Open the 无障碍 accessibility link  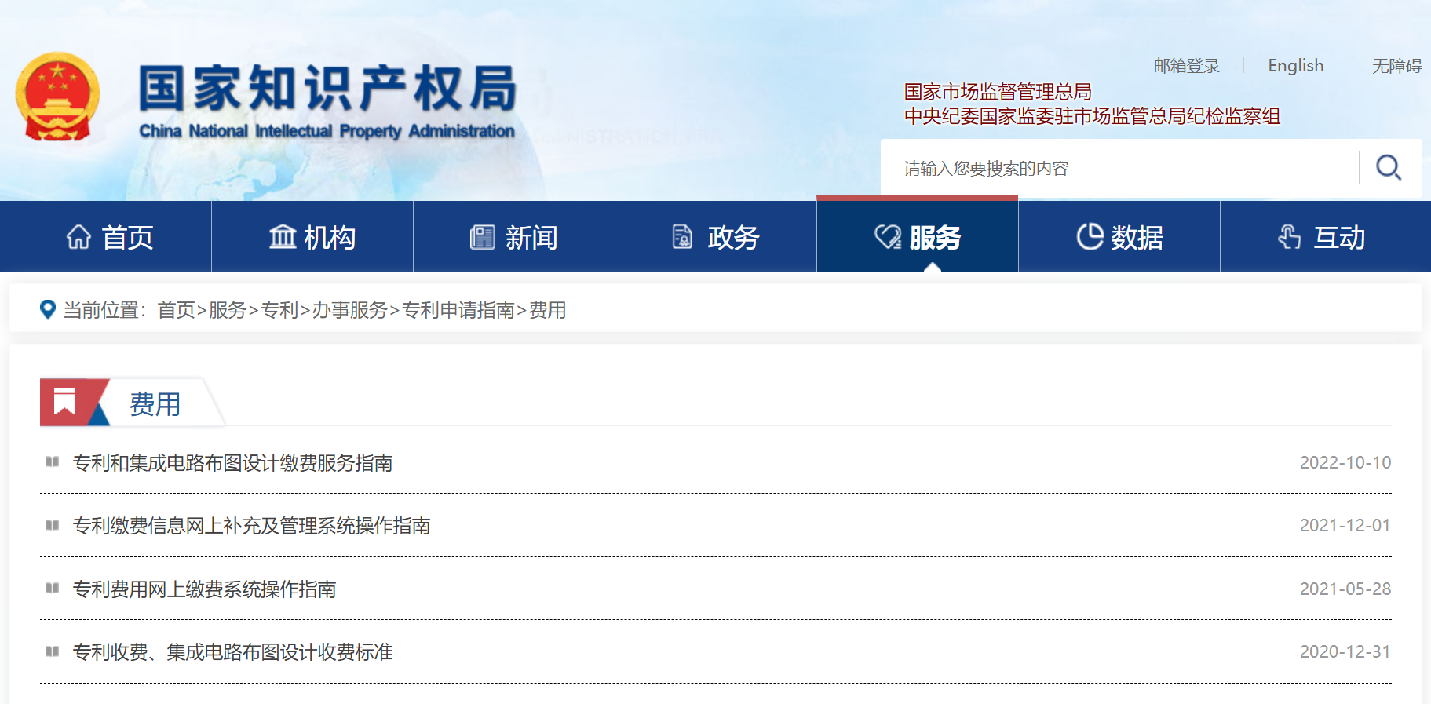pos(1396,66)
